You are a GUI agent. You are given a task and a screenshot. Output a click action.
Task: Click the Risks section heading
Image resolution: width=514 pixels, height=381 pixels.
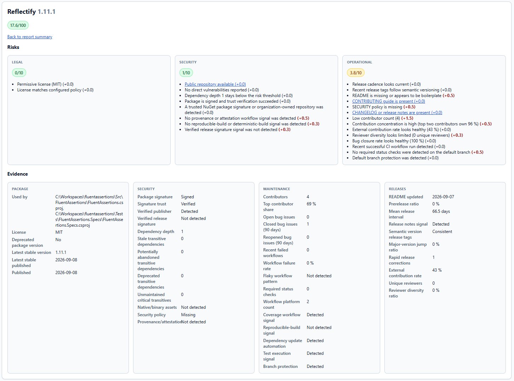tap(13, 47)
